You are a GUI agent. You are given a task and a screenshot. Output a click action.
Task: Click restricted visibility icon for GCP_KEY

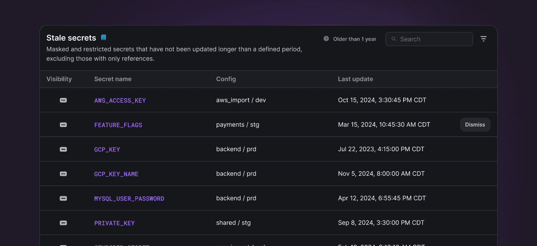click(63, 149)
